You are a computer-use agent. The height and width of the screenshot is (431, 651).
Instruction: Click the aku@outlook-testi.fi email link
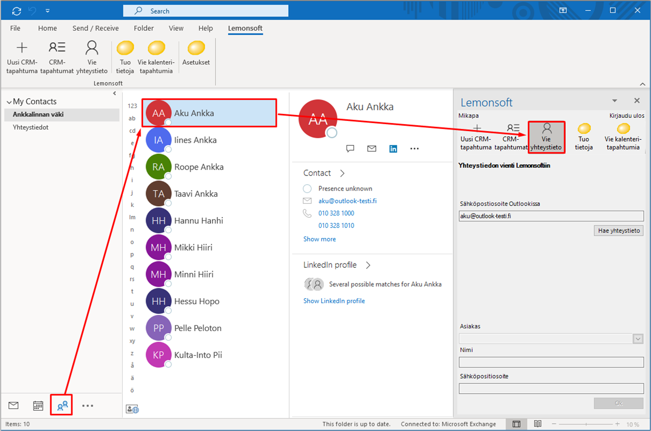pyautogui.click(x=348, y=200)
